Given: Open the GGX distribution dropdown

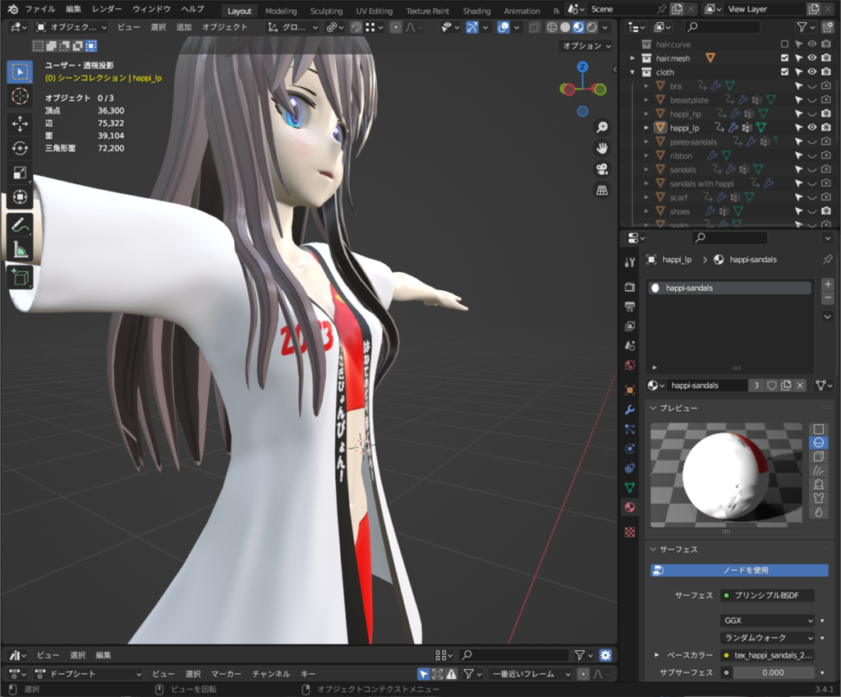Looking at the screenshot, I should click(767, 621).
